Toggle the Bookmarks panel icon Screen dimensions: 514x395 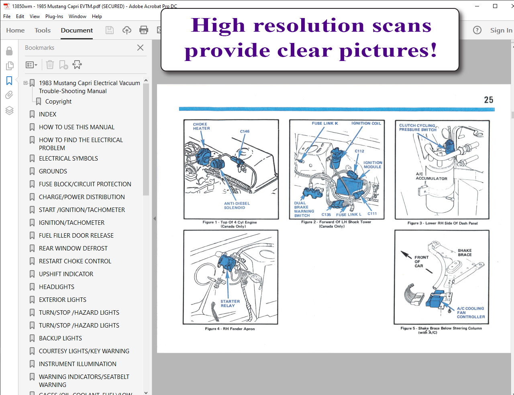click(9, 81)
